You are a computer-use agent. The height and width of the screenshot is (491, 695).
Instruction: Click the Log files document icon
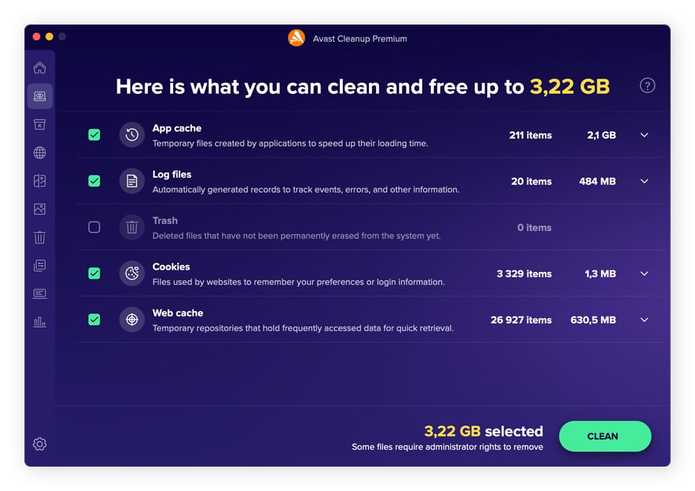132,181
